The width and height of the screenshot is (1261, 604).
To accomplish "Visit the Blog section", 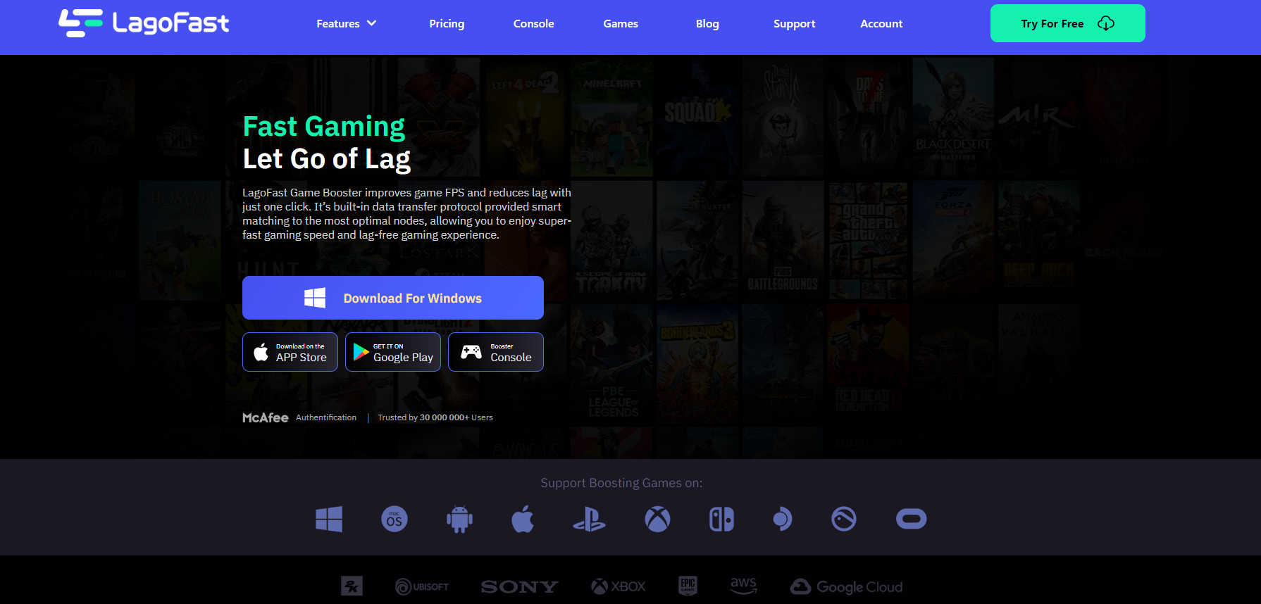I will 707,23.
